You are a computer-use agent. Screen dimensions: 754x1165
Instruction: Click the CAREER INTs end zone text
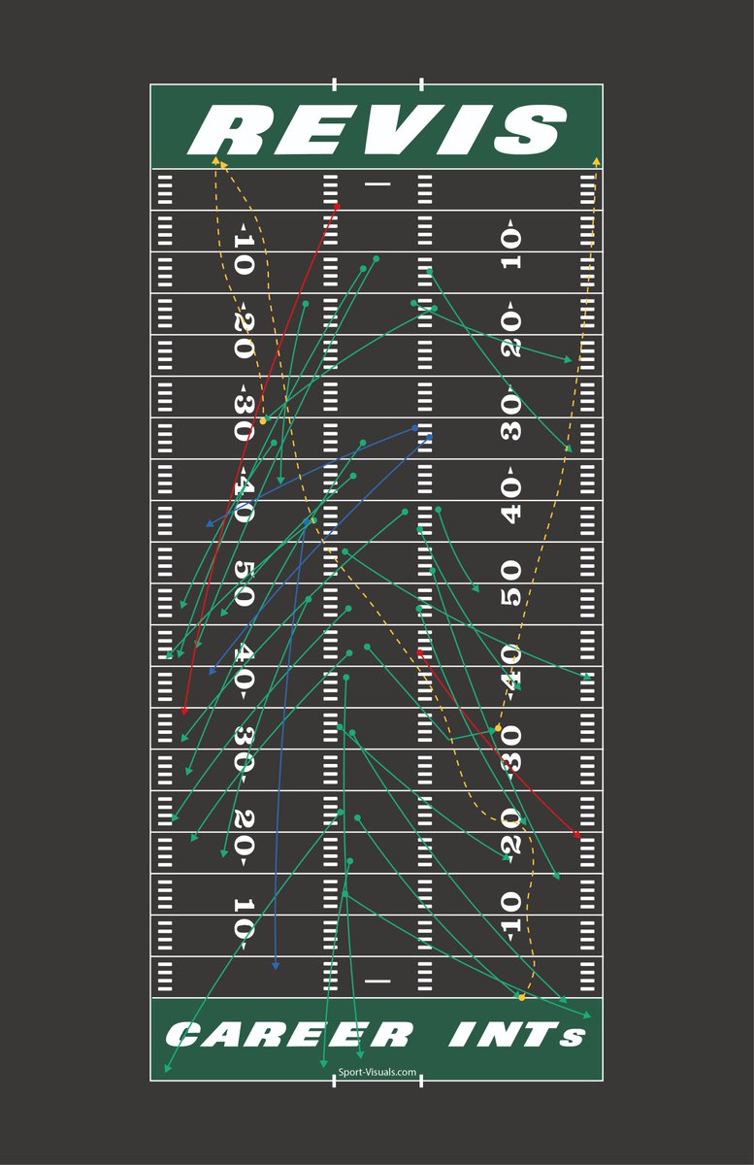[x=377, y=1035]
